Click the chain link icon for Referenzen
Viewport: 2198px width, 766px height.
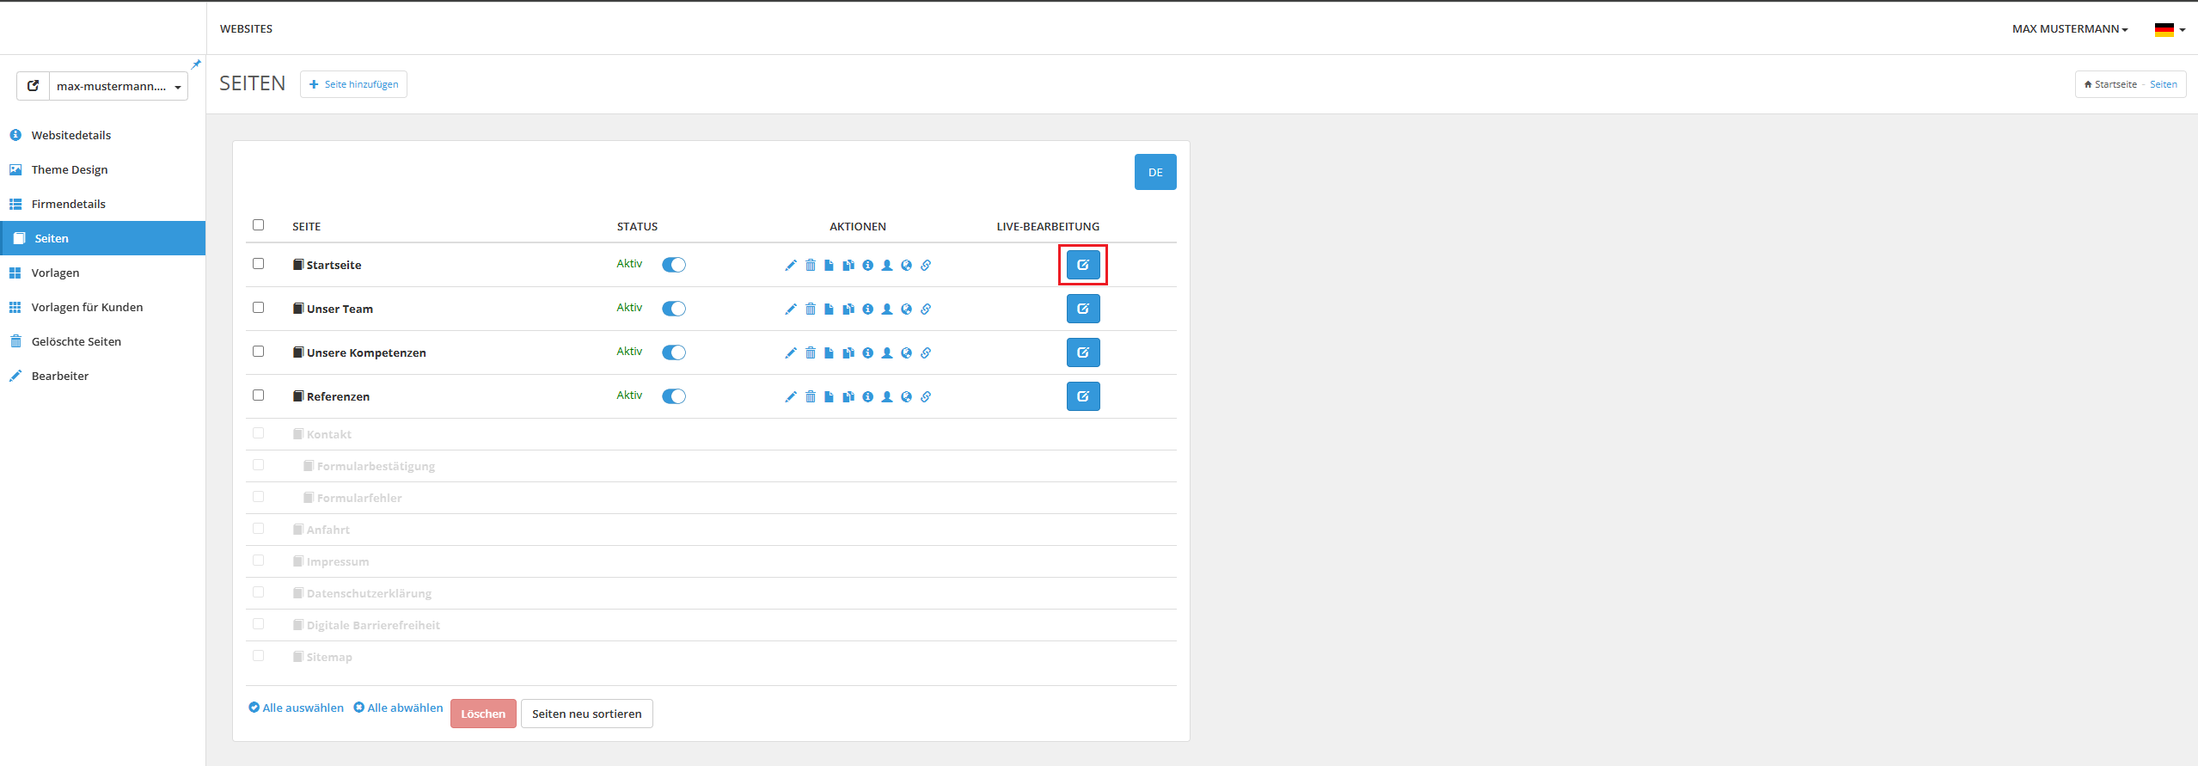[926, 396]
